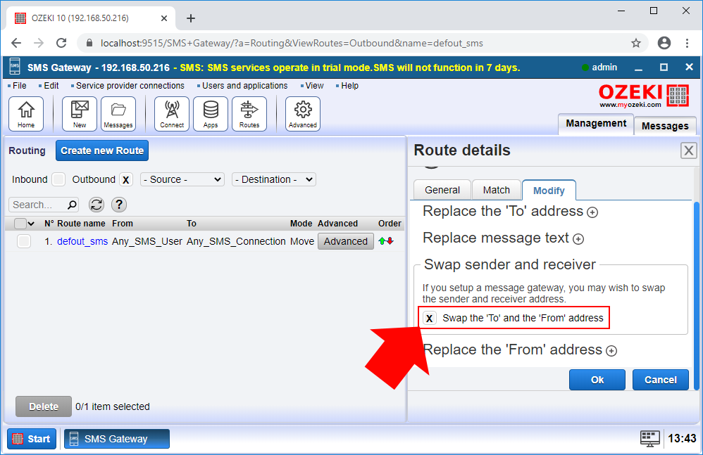Open the defout_sms route link

tap(82, 241)
